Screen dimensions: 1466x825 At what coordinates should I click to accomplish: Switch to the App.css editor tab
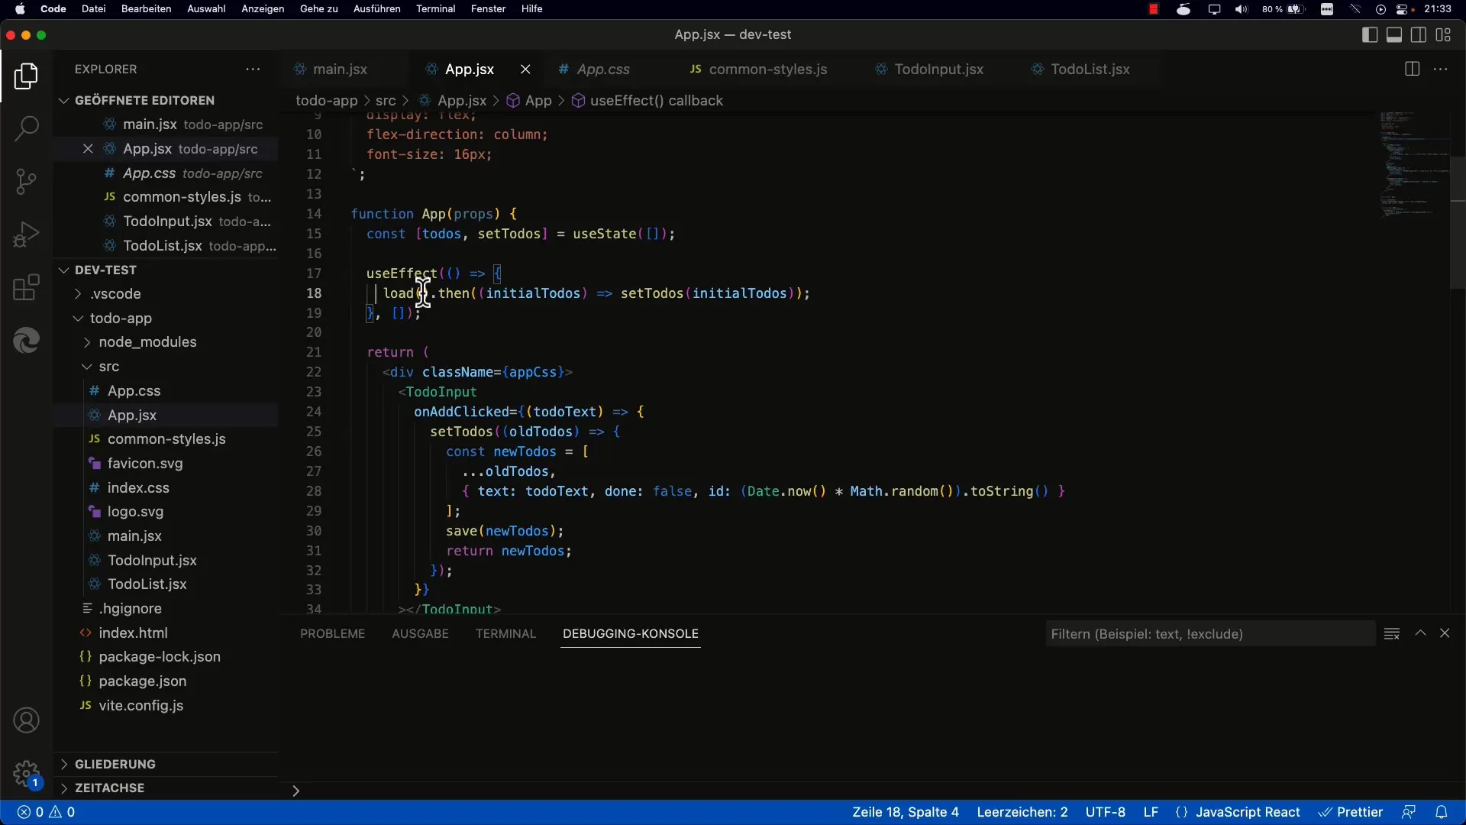coord(603,69)
